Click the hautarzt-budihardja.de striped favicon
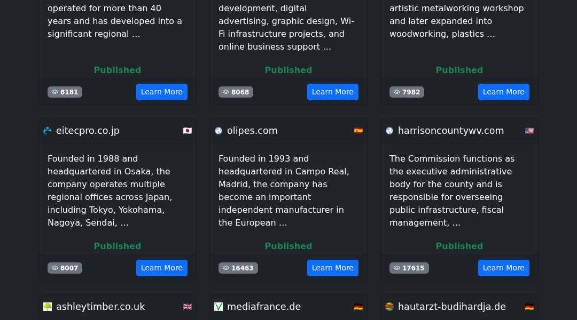Viewport: 577px width, 320px height. pyautogui.click(x=389, y=307)
